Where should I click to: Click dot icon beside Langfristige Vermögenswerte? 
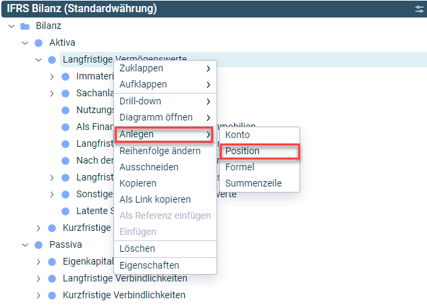coord(52,60)
